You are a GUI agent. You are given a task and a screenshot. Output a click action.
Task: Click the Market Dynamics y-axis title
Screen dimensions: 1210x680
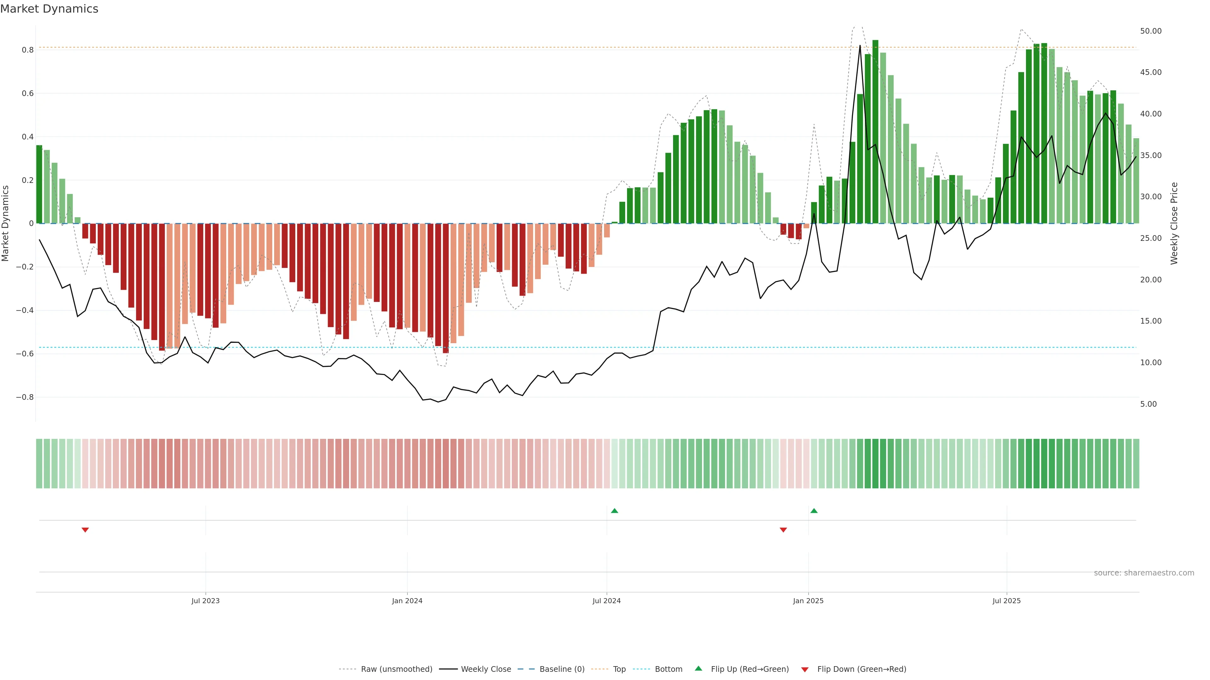[6, 224]
